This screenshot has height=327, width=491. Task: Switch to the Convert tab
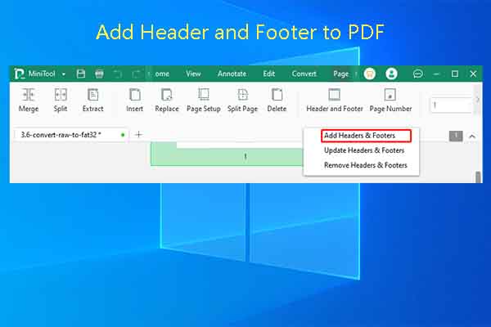pyautogui.click(x=304, y=74)
